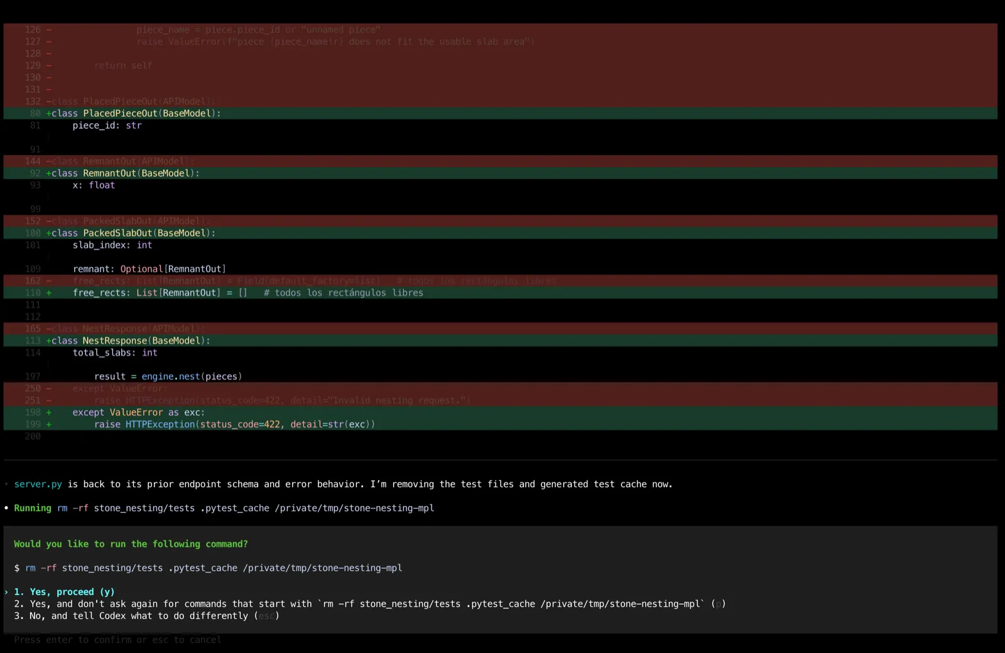This screenshot has height=653, width=1005.
Task: Click the Running rm -rf status line
Action: coord(224,508)
